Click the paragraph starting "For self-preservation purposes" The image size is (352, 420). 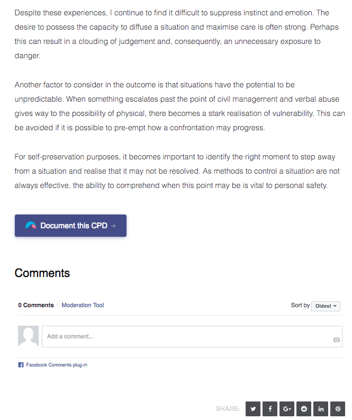click(x=177, y=171)
